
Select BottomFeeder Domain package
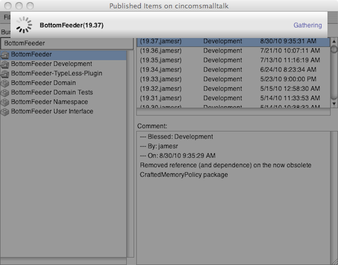click(x=63, y=83)
